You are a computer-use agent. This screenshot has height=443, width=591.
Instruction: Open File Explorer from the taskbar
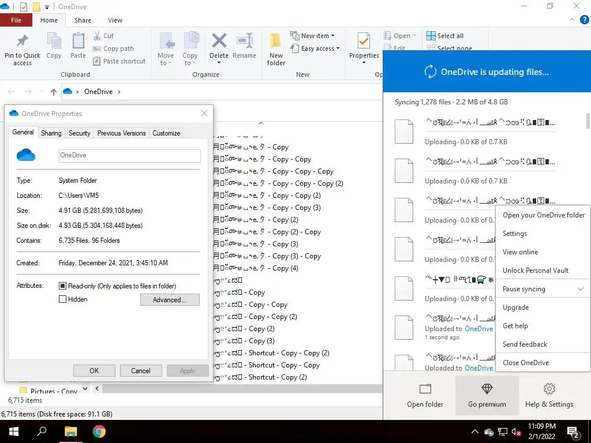70,431
